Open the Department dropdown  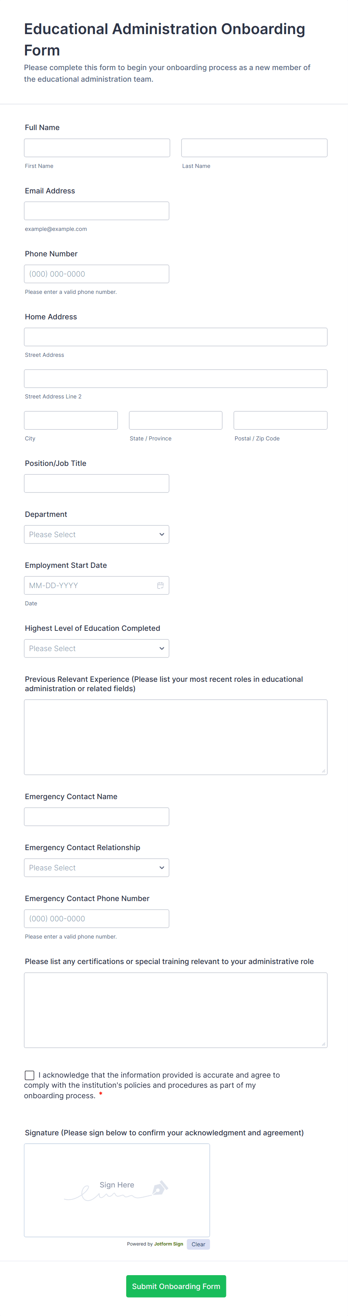(x=97, y=534)
